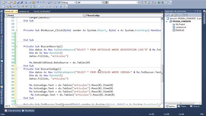Click the Save disk icon
This screenshot has width=206, height=116.
tap(18, 3)
